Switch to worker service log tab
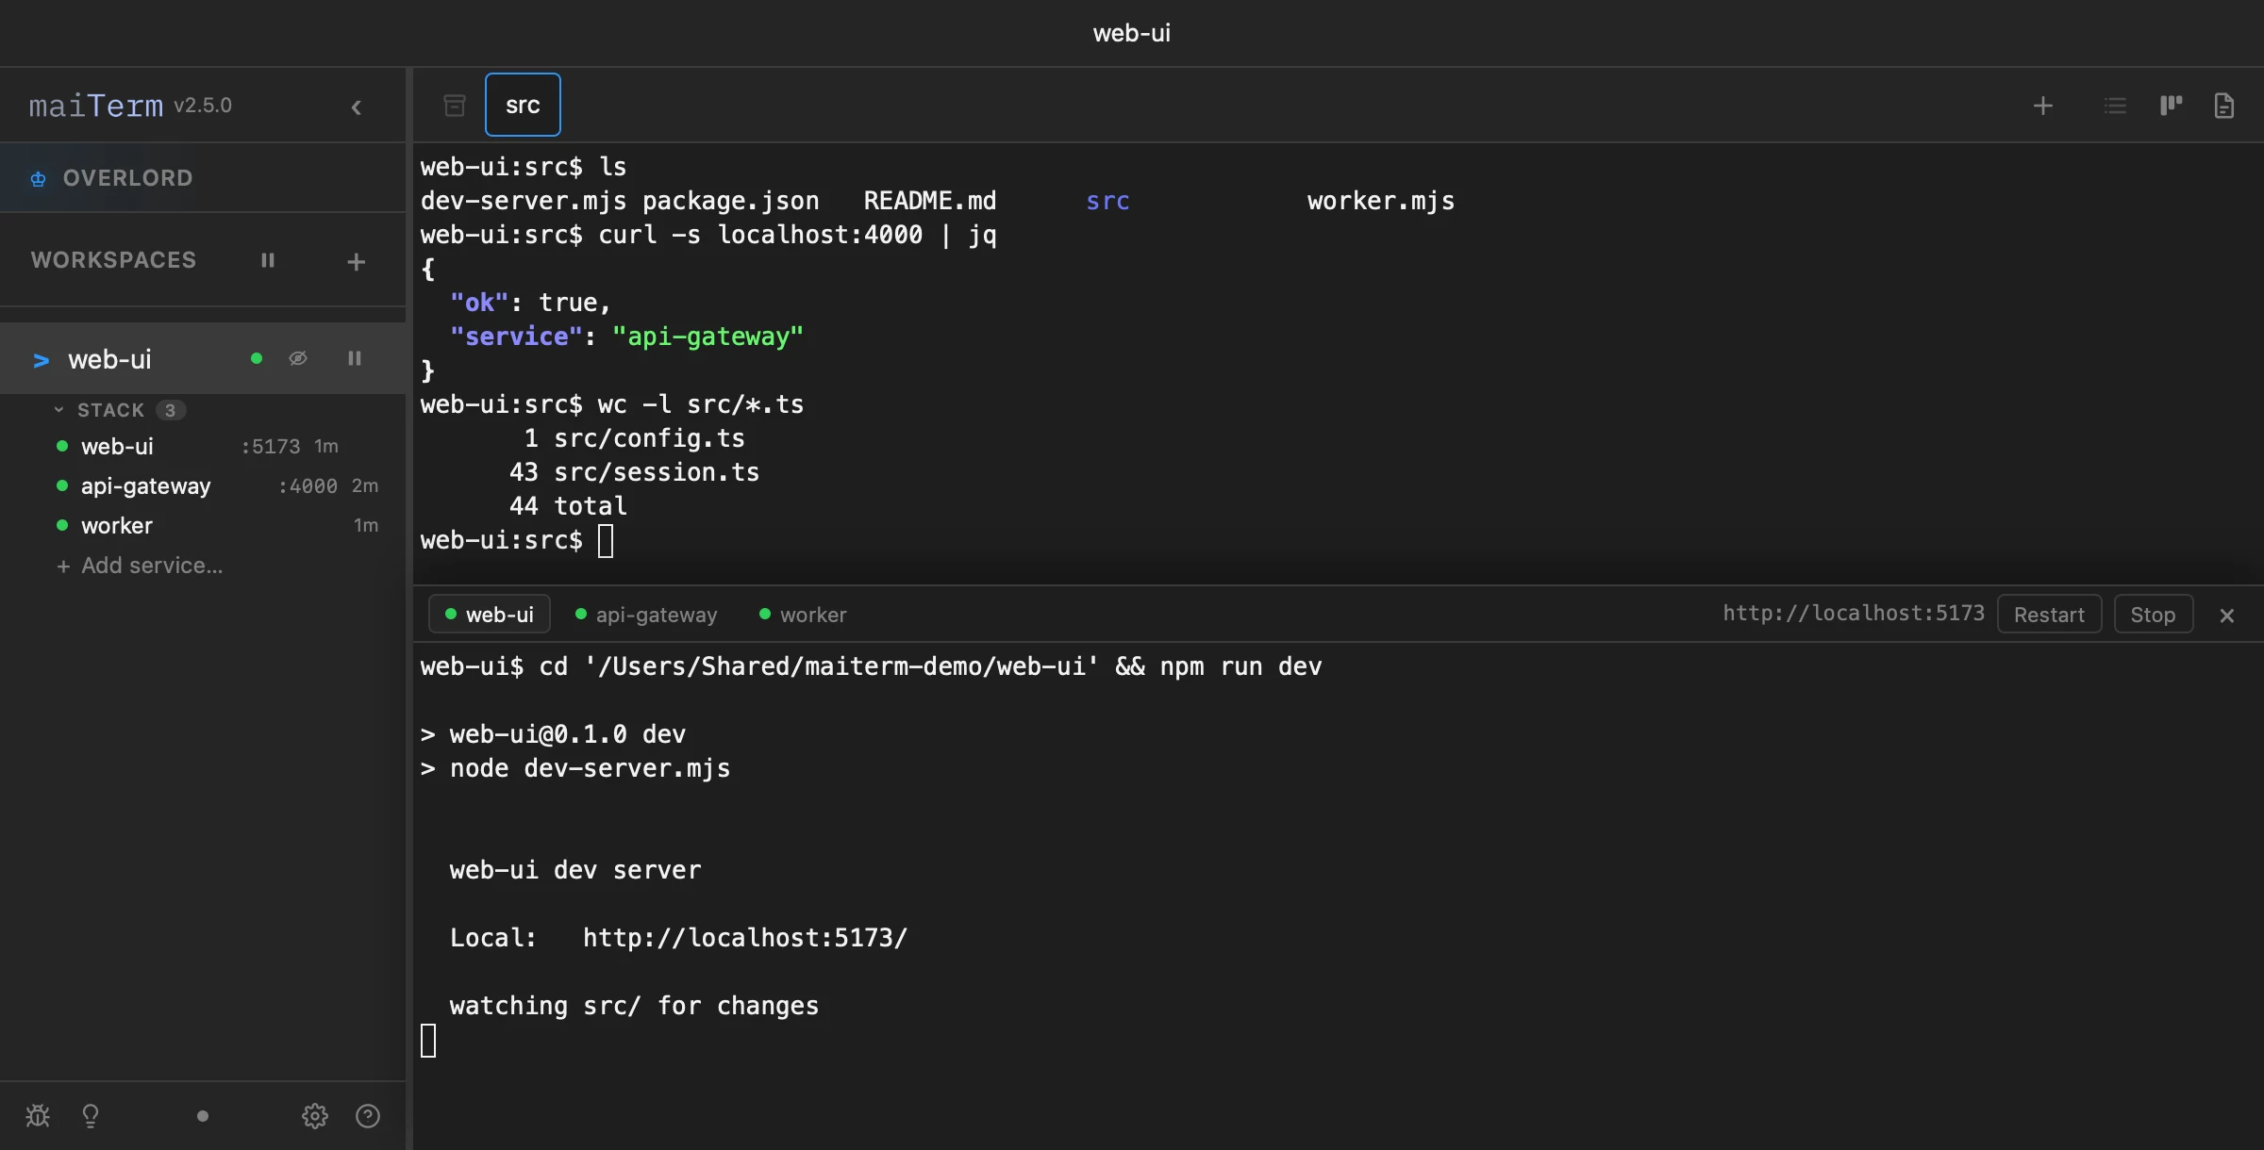This screenshot has width=2264, height=1150. (x=804, y=615)
